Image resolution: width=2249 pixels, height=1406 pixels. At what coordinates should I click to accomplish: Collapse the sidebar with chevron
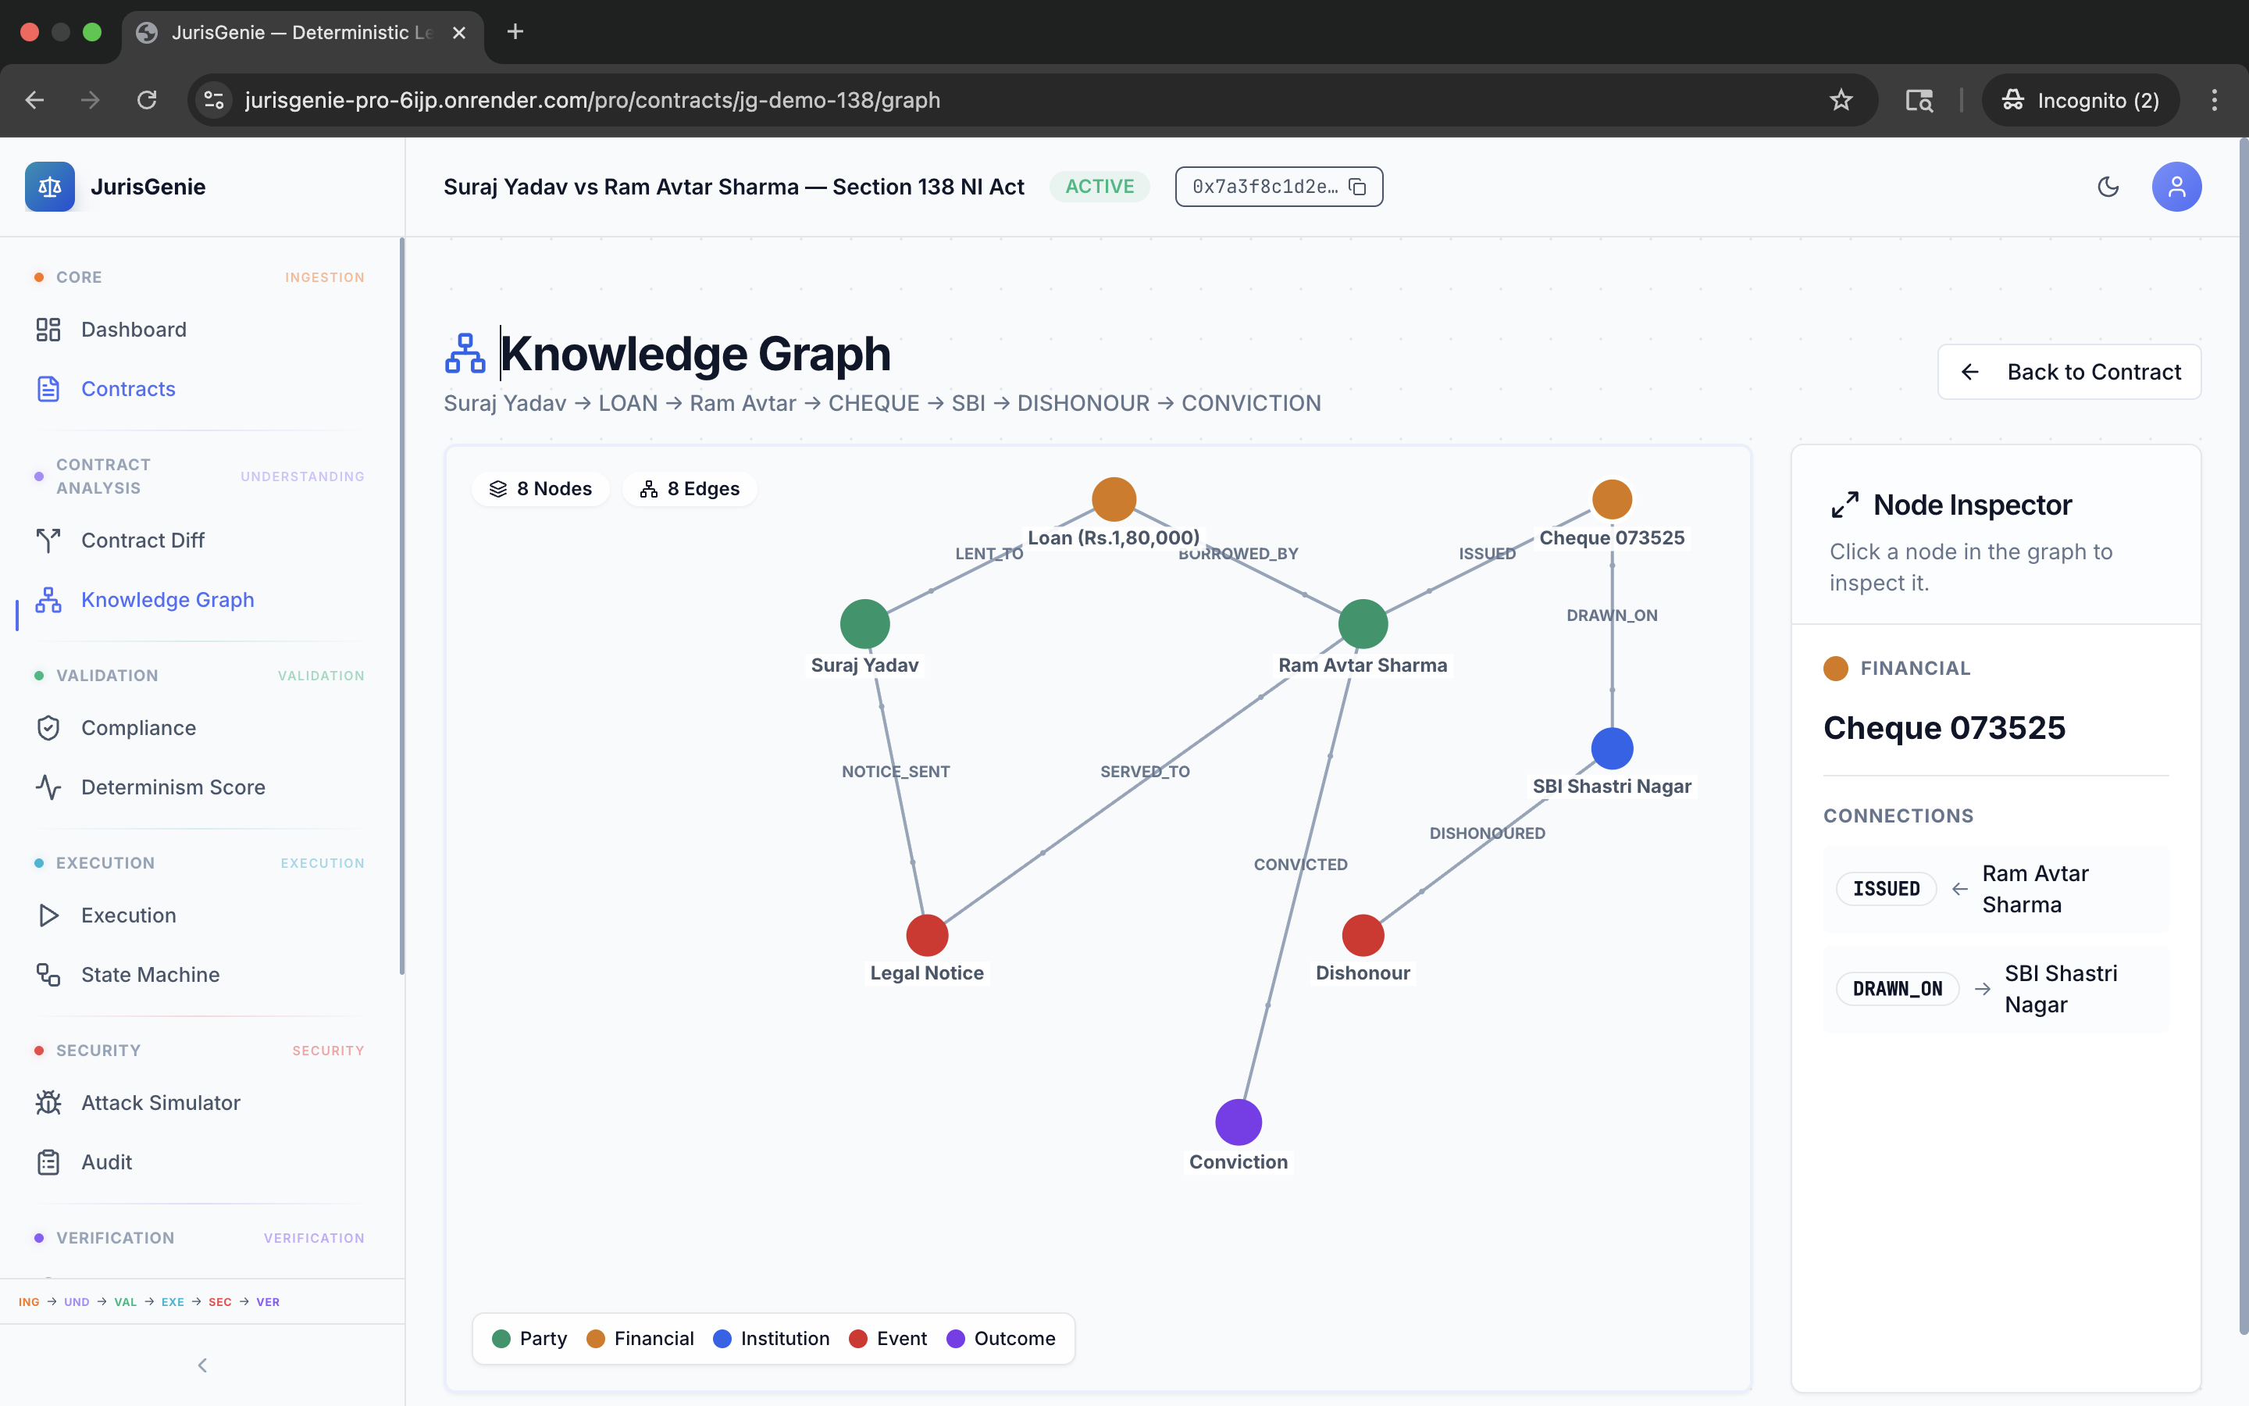pos(202,1365)
